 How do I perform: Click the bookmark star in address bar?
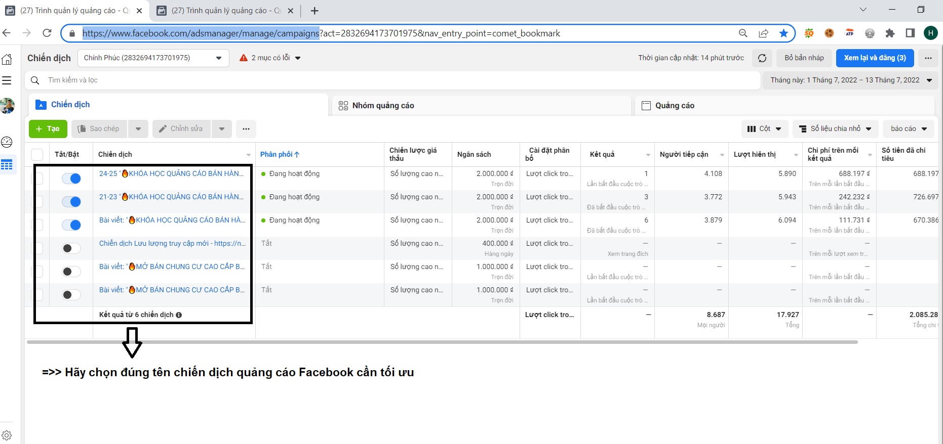pos(783,33)
